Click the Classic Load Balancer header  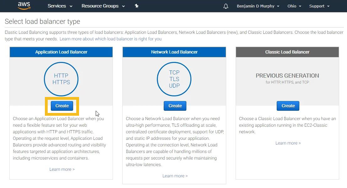[x=287, y=52]
